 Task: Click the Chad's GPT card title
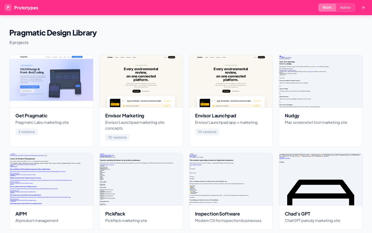tap(298, 214)
